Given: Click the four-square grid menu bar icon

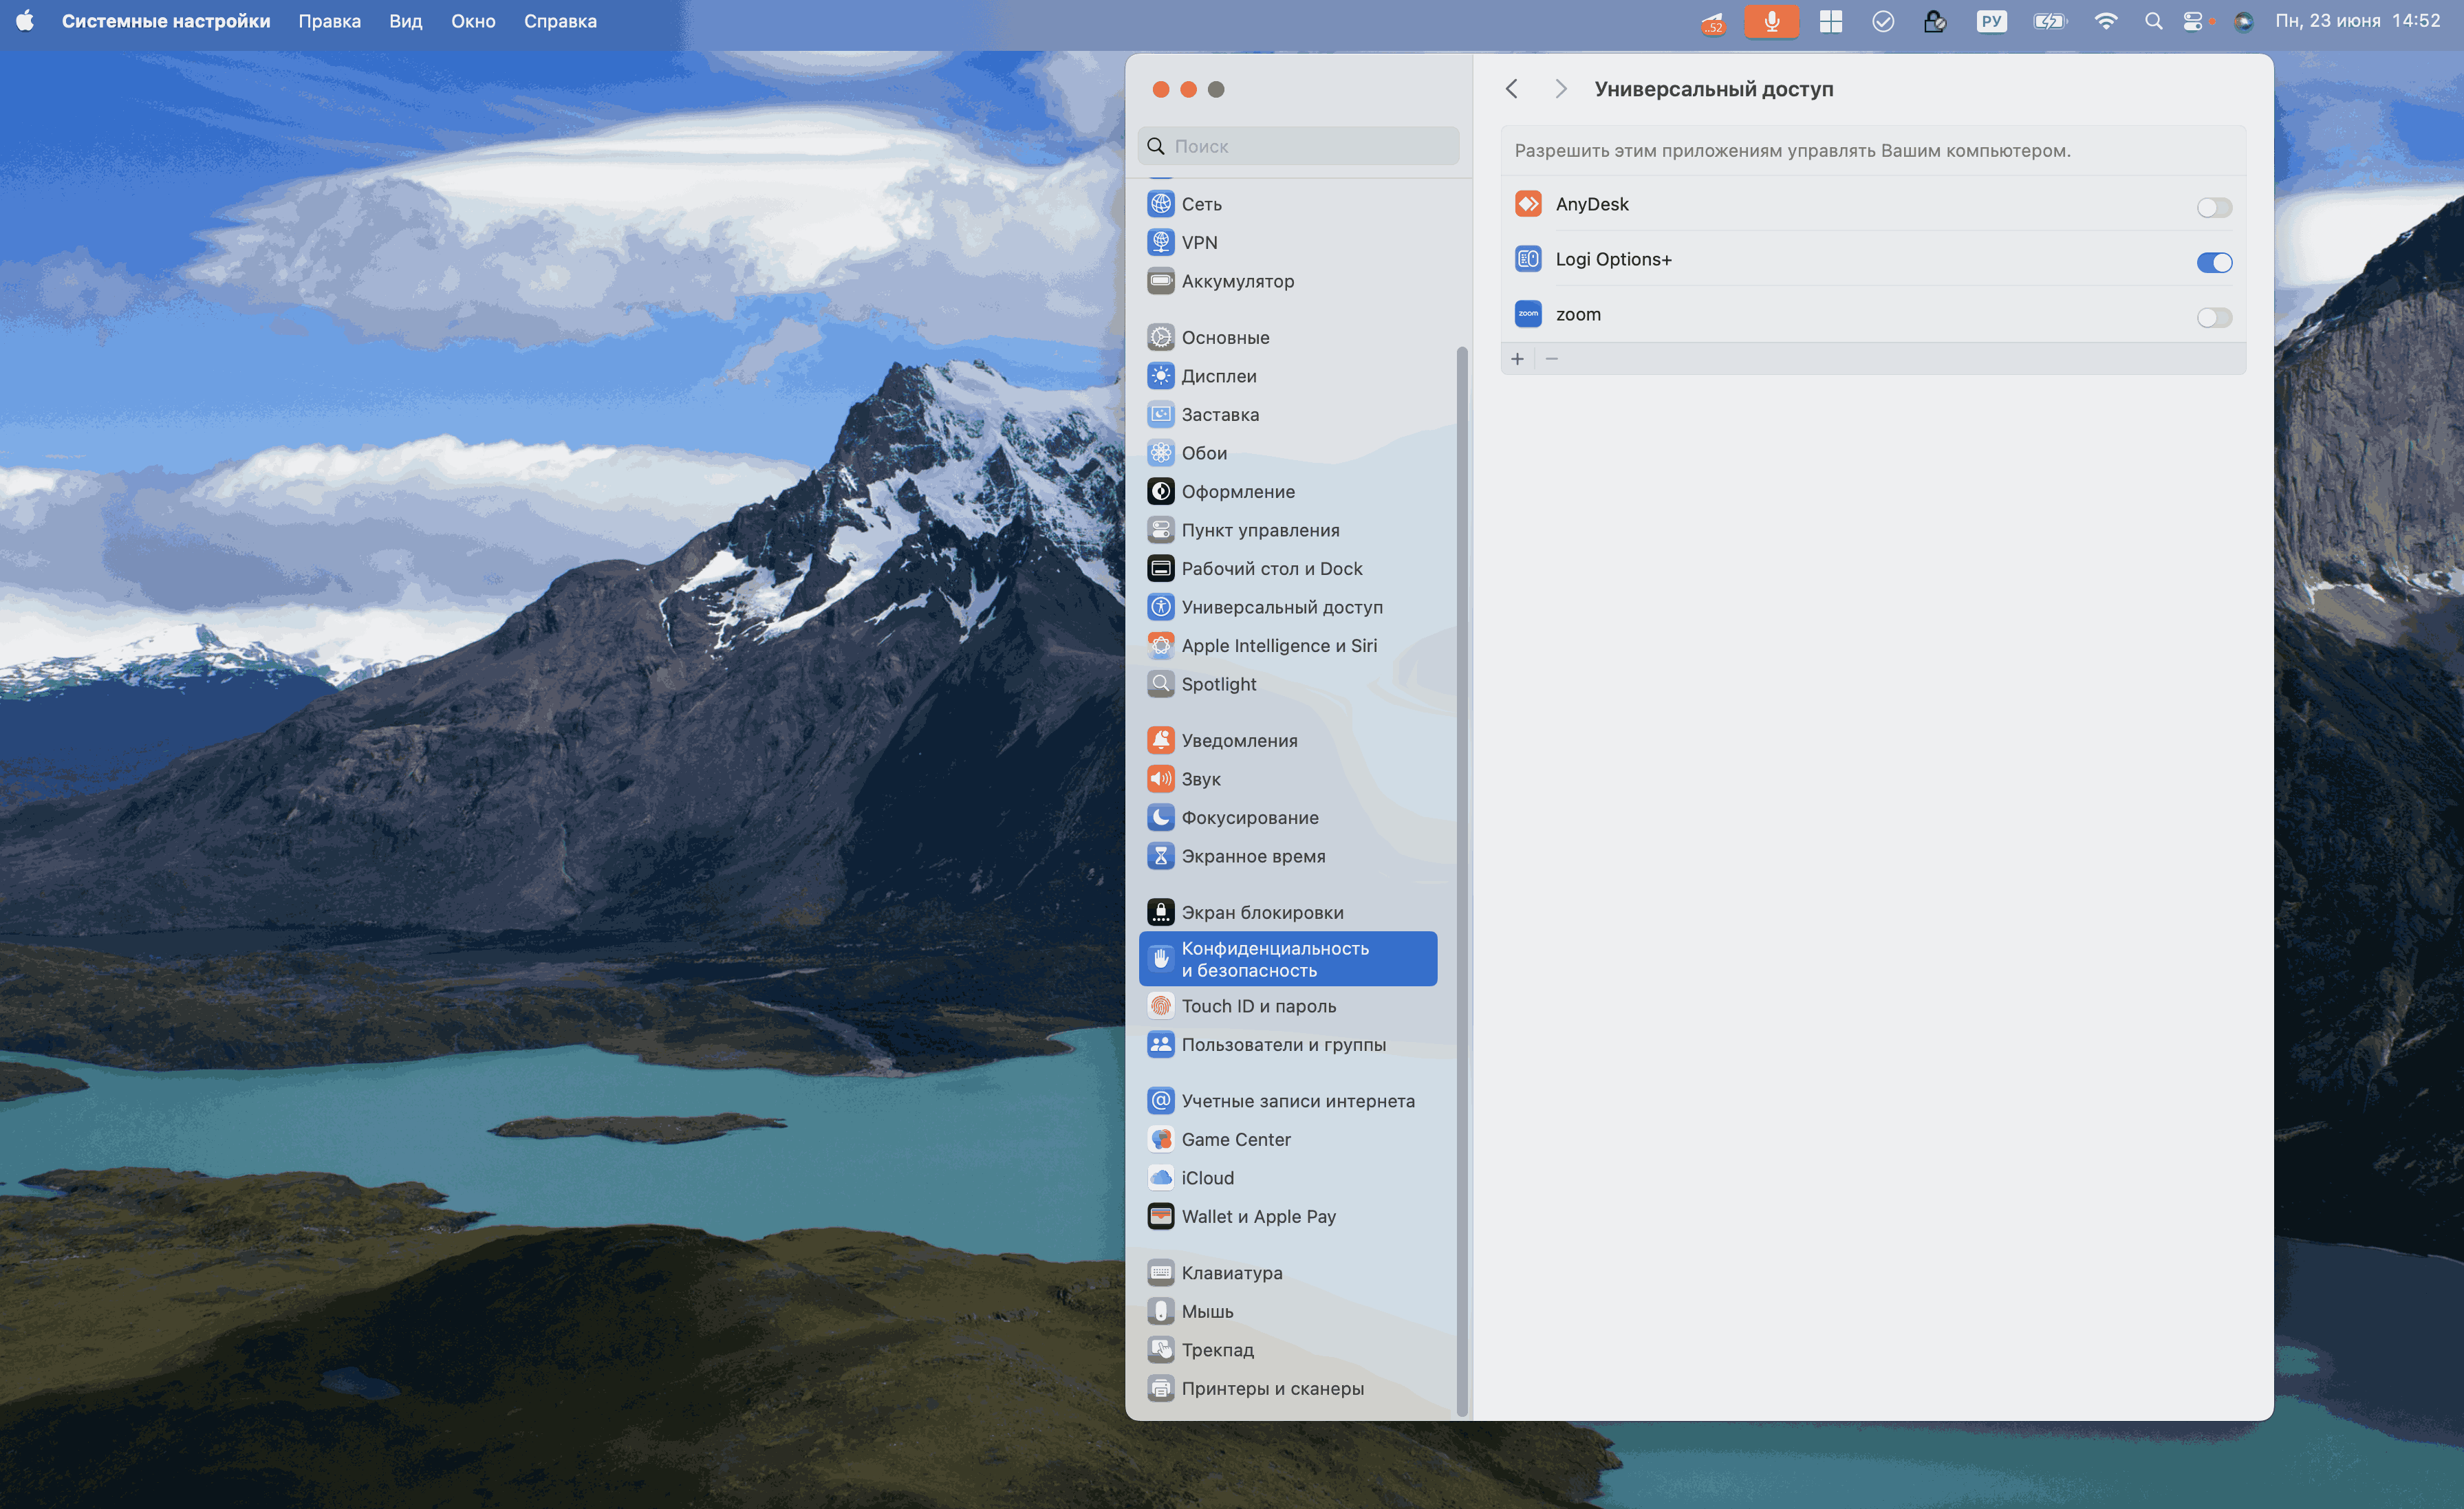Looking at the screenshot, I should pyautogui.click(x=1830, y=21).
